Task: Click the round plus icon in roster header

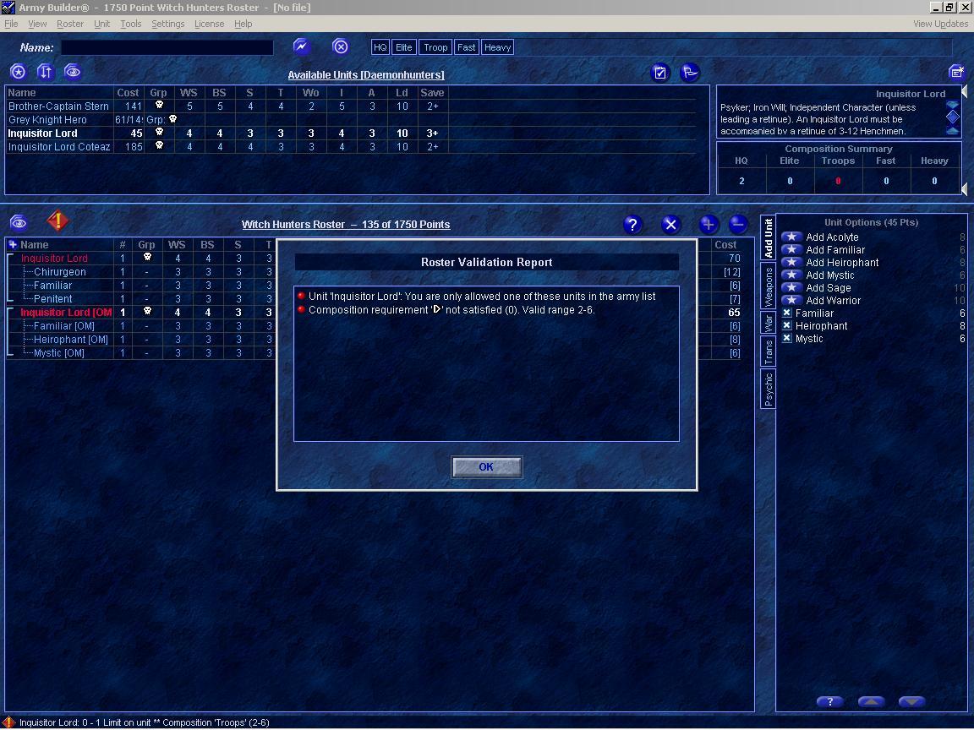Action: [x=709, y=224]
